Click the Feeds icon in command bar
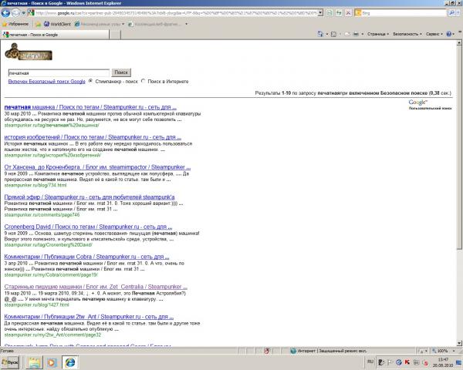463x370 pixels. (x=333, y=34)
